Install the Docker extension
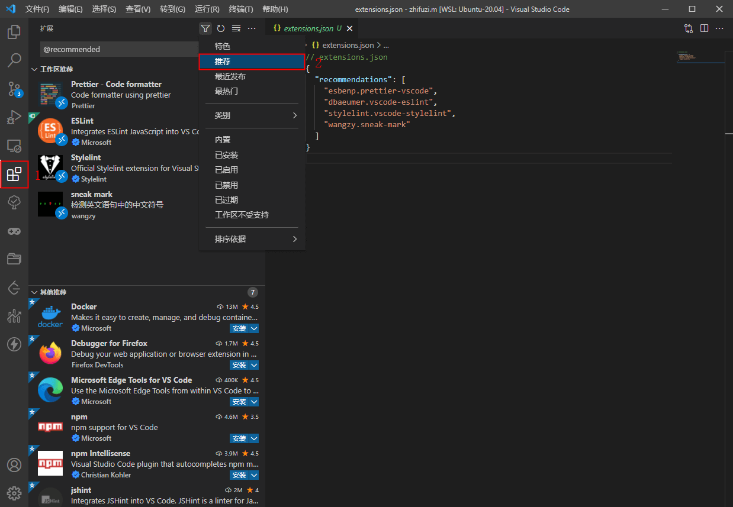The height and width of the screenshot is (507, 733). (239, 328)
